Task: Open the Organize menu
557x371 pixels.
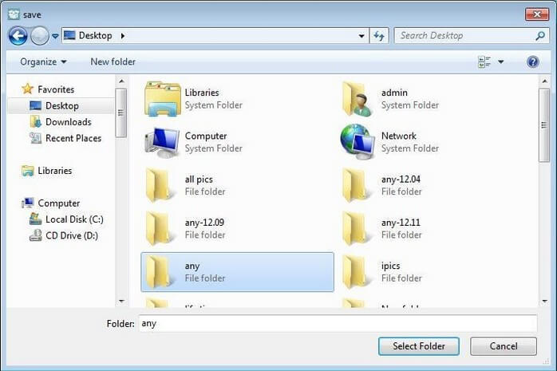Action: click(x=43, y=61)
